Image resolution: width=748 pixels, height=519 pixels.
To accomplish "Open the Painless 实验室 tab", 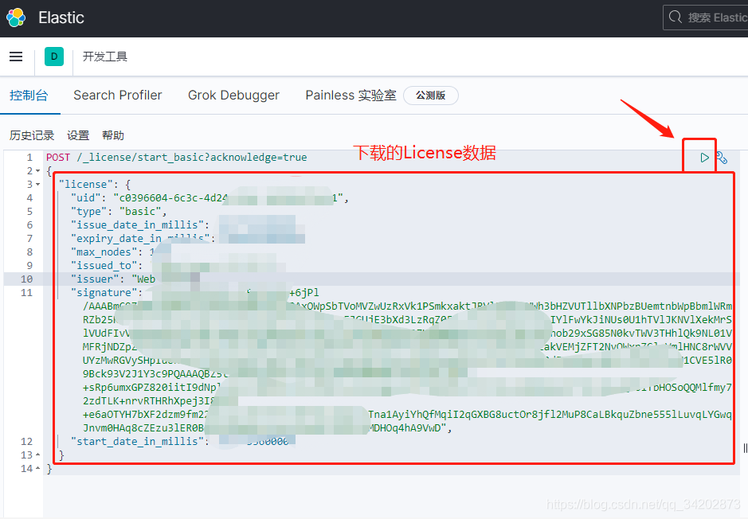I will (x=351, y=96).
